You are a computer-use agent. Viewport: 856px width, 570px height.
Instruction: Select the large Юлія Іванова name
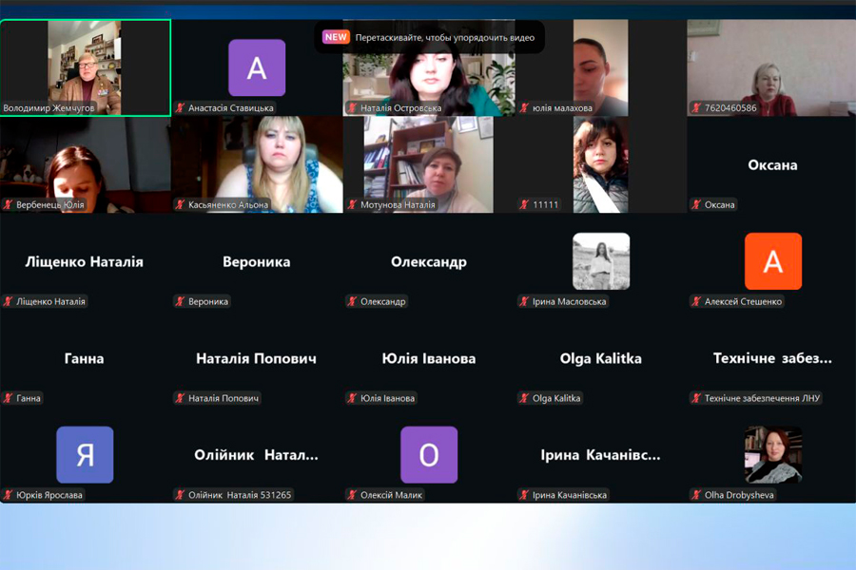(429, 358)
